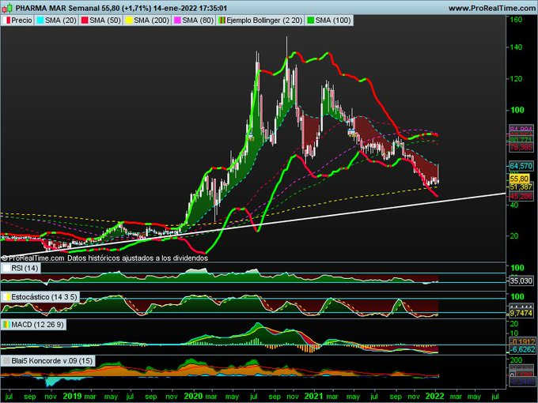Image resolution: width=538 pixels, height=403 pixels.
Task: Click the 2019 label on time axis
Action: (73, 397)
